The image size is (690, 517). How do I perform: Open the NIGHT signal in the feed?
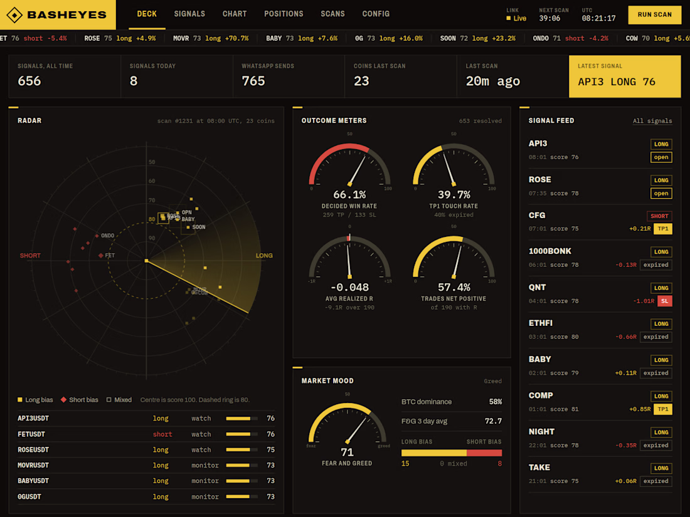click(600, 438)
